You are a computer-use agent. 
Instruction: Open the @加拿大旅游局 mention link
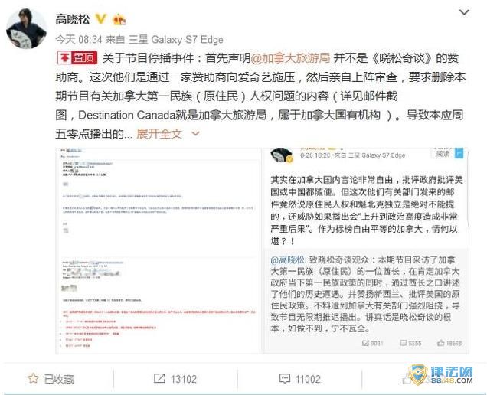pos(290,58)
